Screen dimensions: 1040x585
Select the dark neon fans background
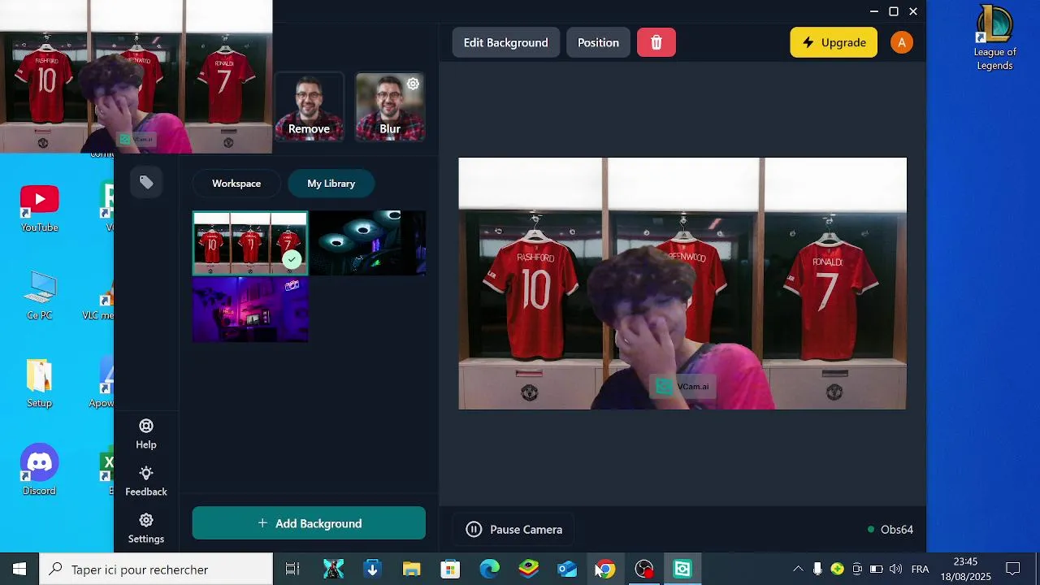pos(367,243)
